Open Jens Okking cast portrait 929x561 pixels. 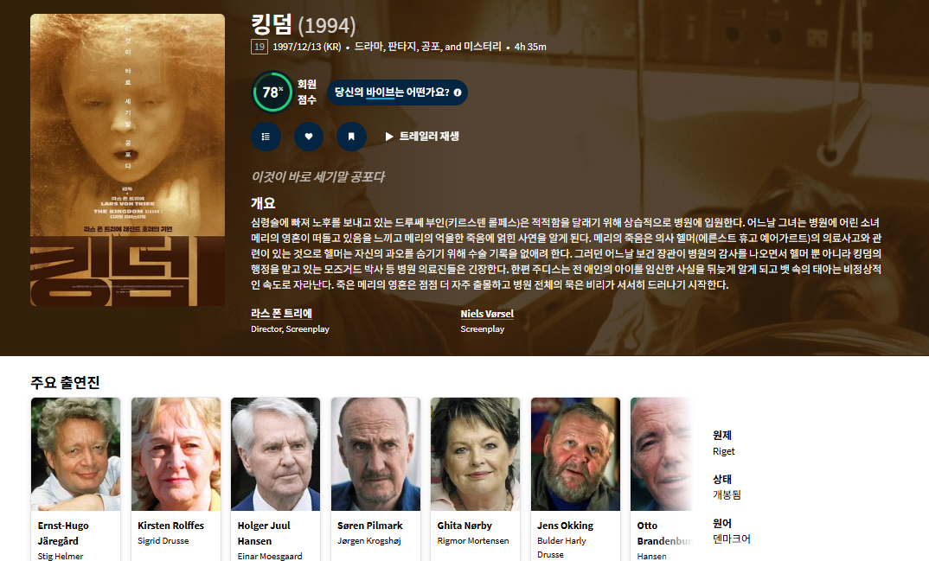(576, 454)
